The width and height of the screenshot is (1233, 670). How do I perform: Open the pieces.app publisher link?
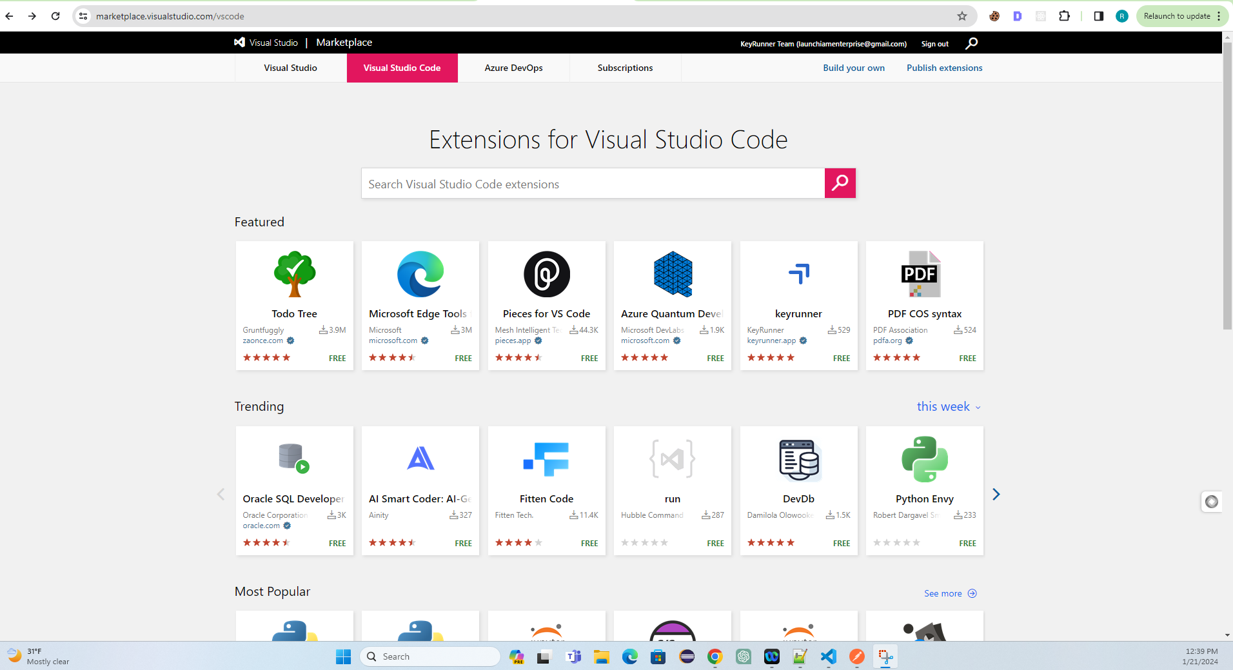(x=513, y=340)
